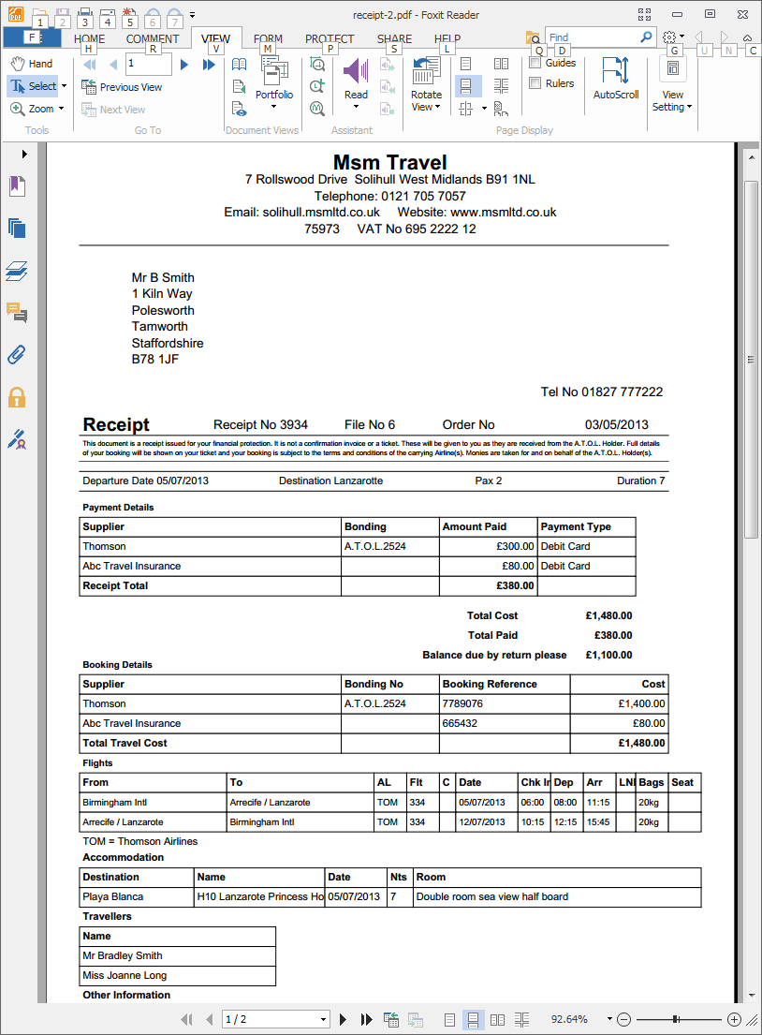Open the page number dropdown showing 1 / 2
Screen dimensions: 762x1035
pyautogui.click(x=323, y=1019)
